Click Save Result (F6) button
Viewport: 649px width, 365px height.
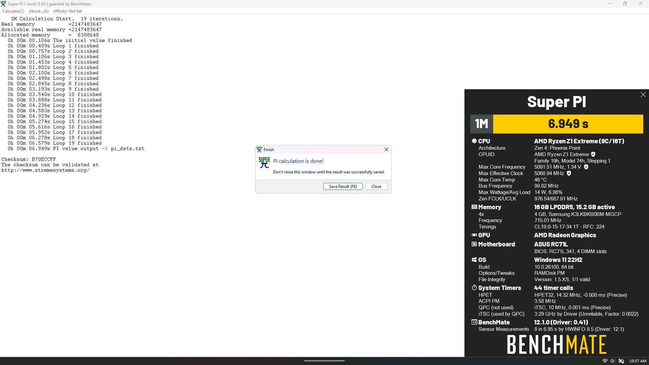coord(343,187)
